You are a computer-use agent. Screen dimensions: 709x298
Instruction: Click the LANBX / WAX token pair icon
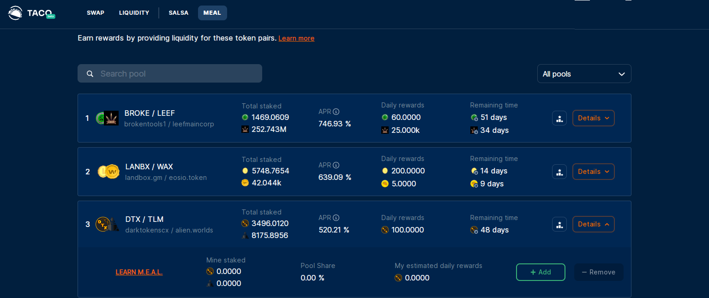point(108,172)
